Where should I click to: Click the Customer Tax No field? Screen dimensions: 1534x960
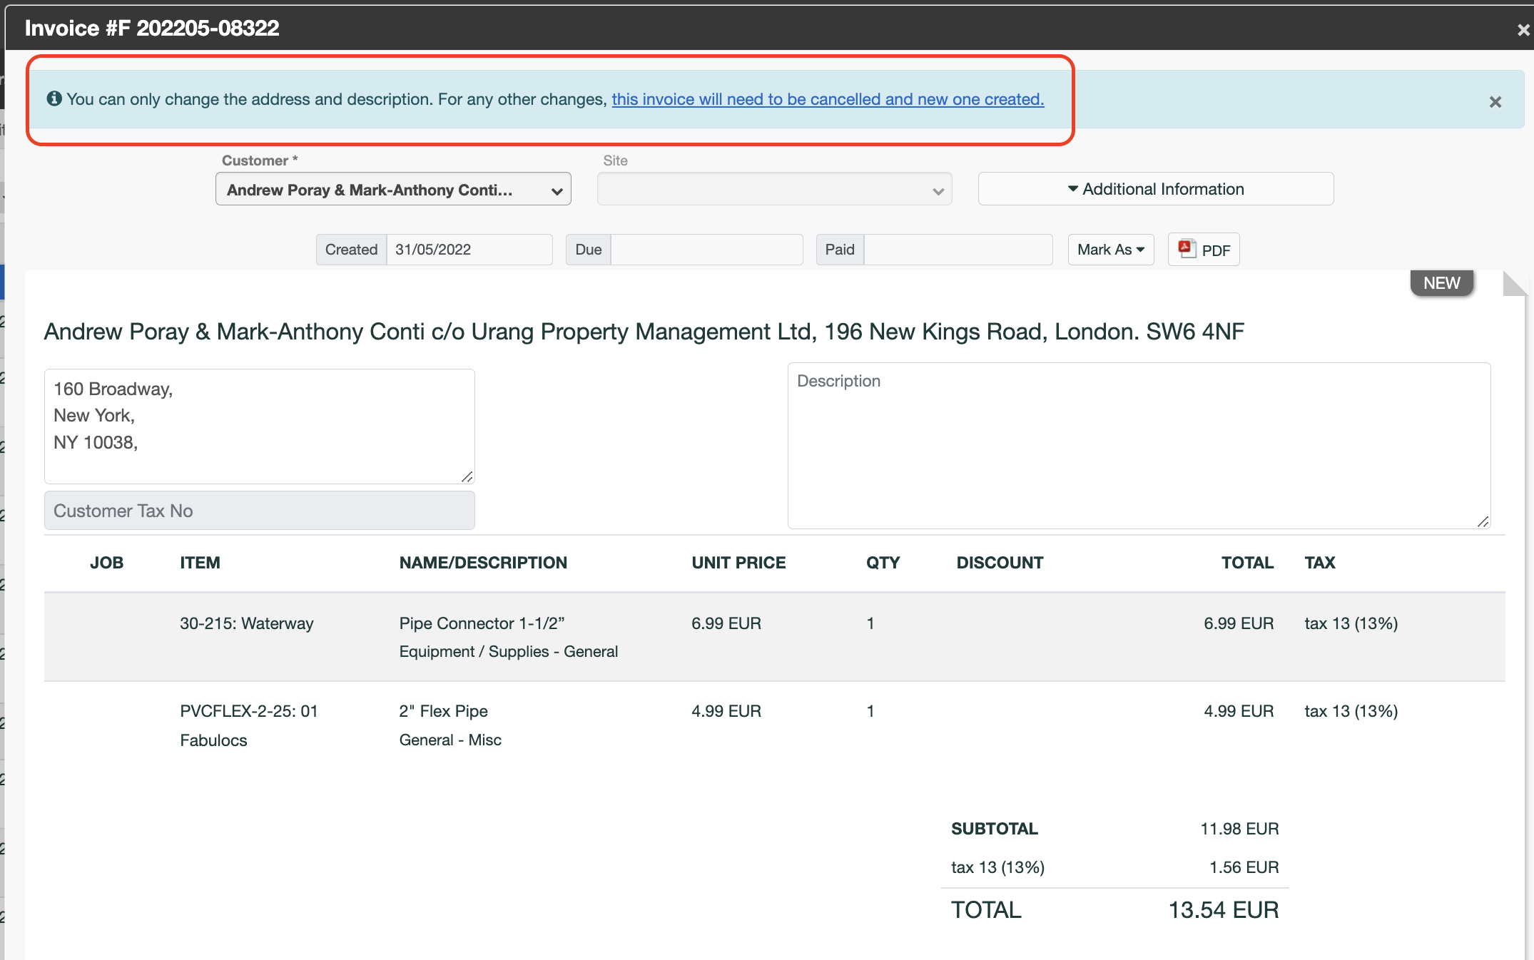pos(260,511)
